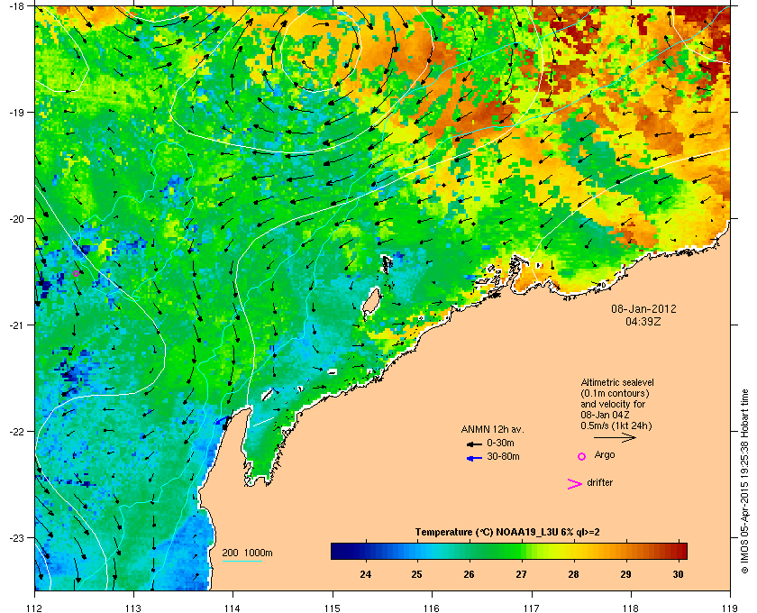Viewport: 757px width, 613px height.
Task: Click the '0.5m/s (1kt 24h)' text
Action: 616,426
